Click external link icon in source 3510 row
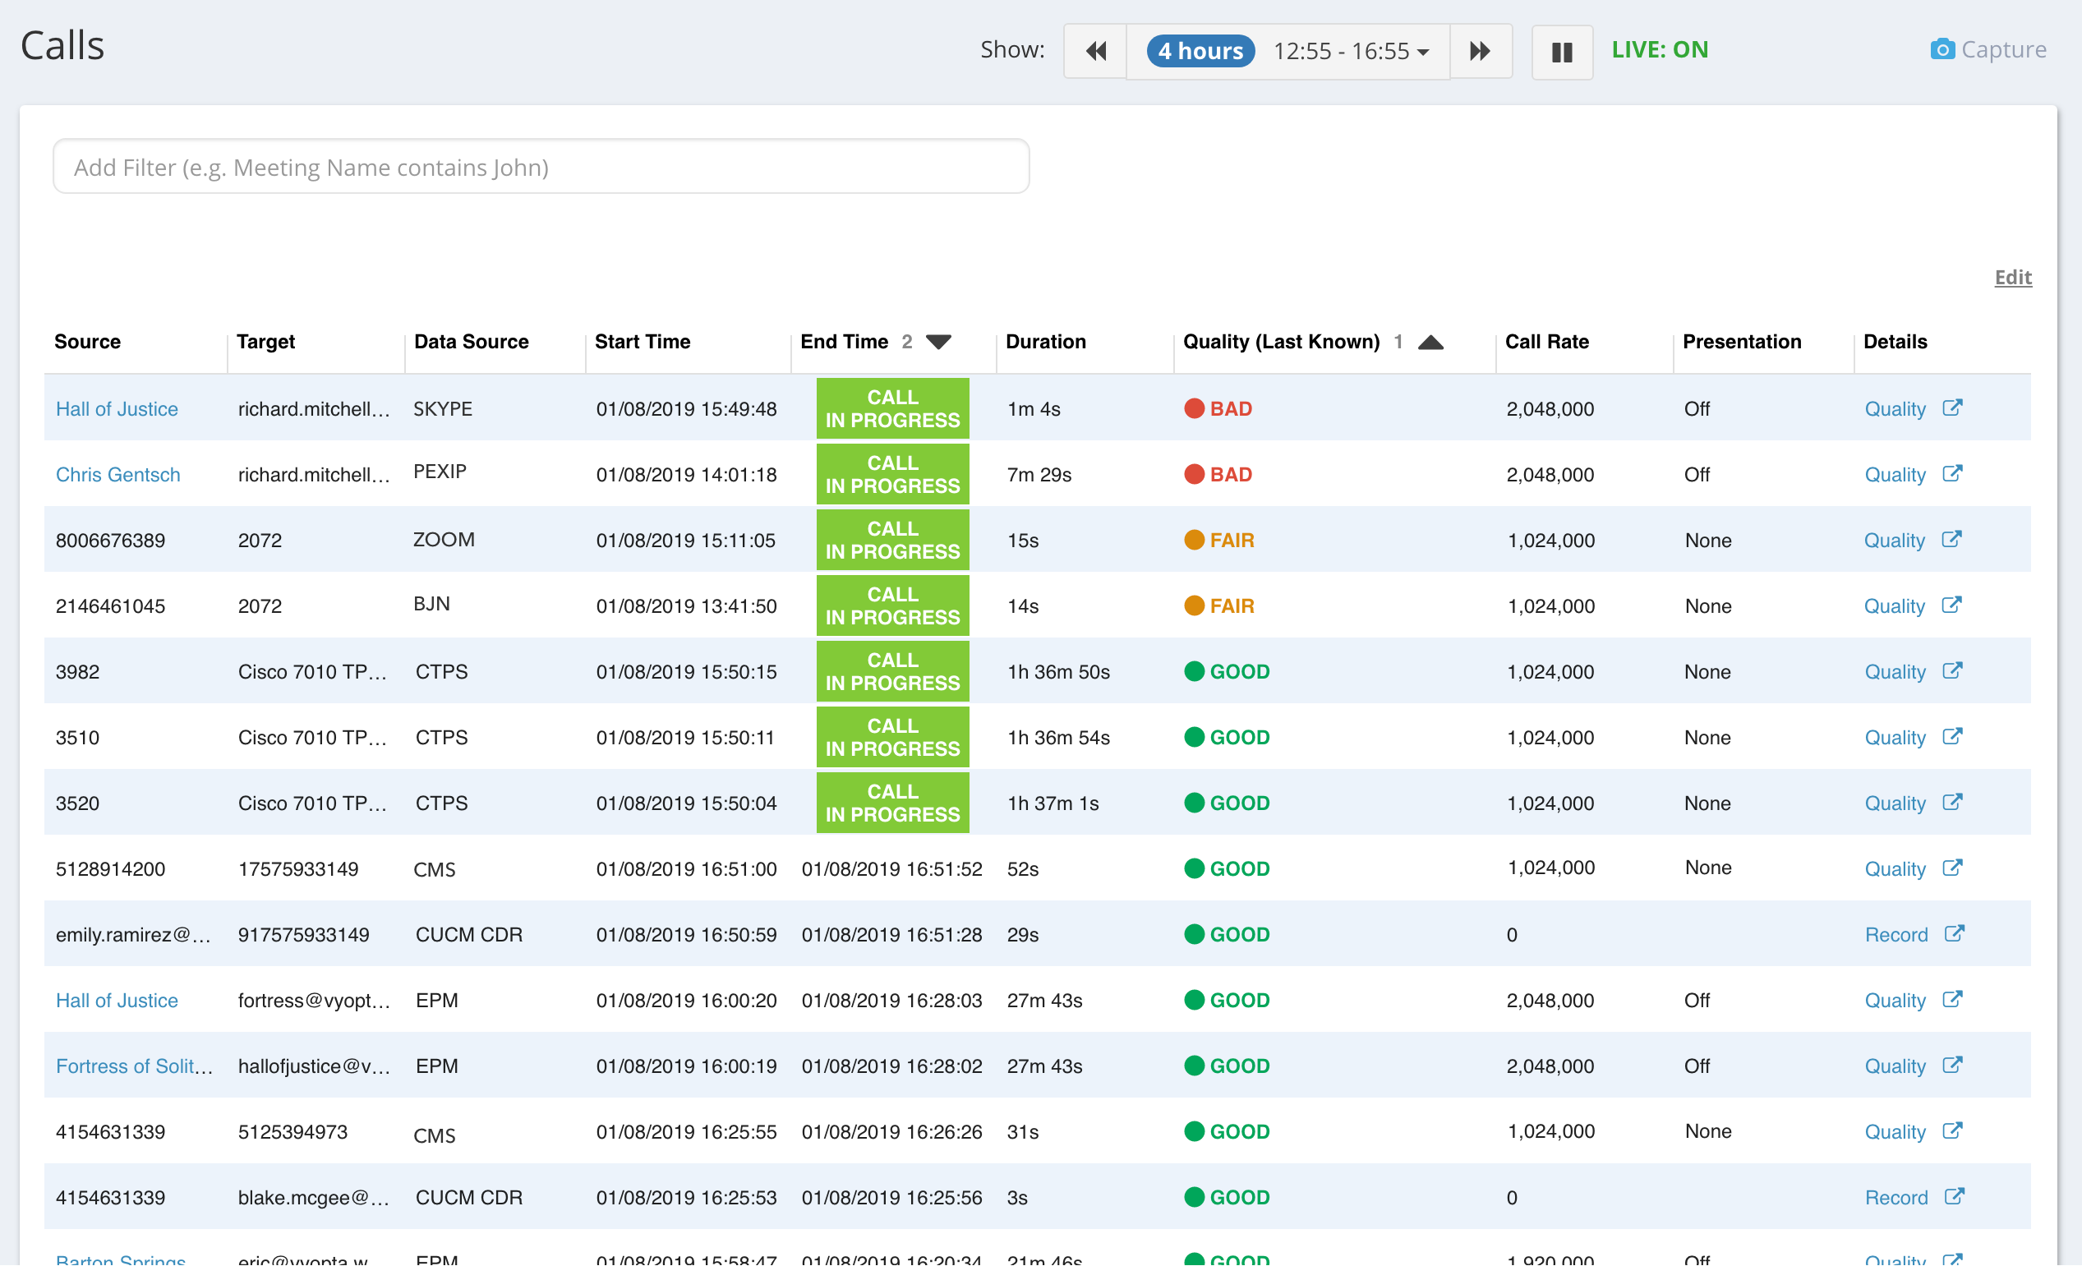Screen dimensions: 2082x1266 (x=1952, y=736)
